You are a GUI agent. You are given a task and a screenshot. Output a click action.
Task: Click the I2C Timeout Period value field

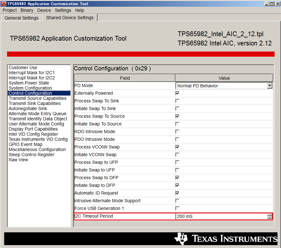221,216
